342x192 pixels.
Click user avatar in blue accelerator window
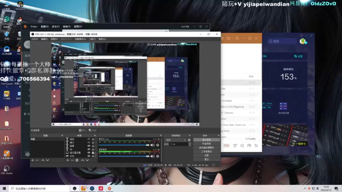tap(303, 41)
